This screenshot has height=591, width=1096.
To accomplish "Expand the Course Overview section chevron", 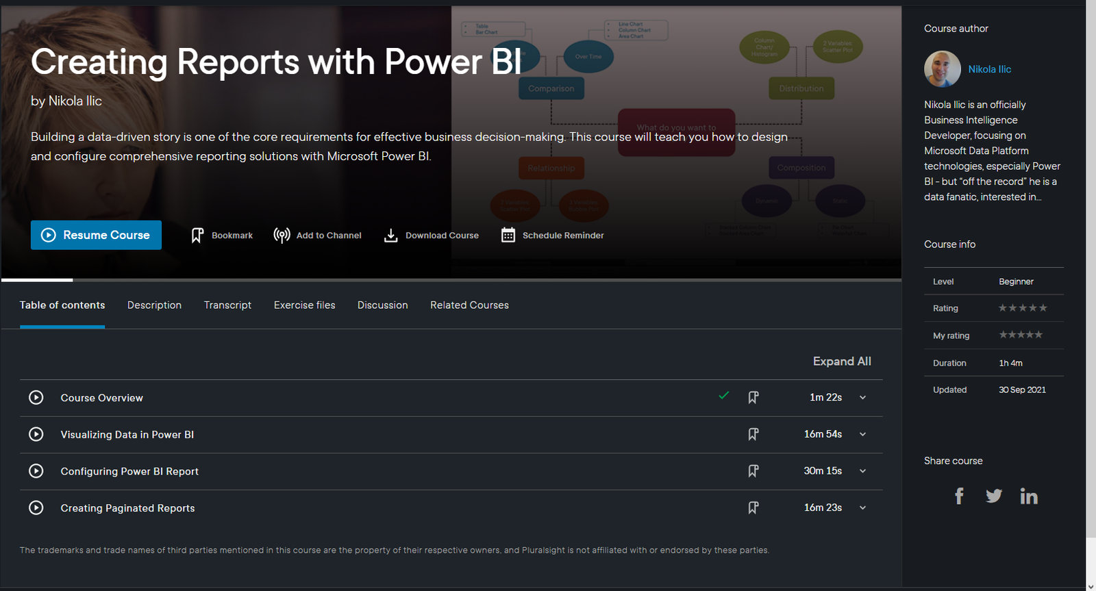I will 862,398.
